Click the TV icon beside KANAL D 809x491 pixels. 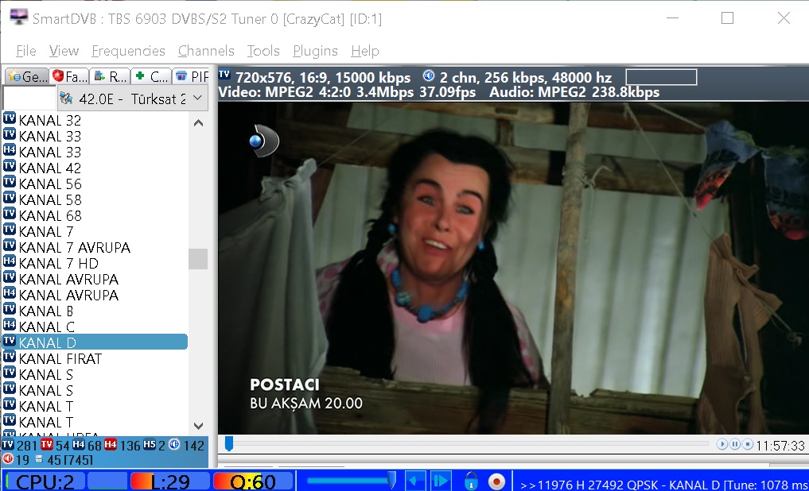pos(10,341)
